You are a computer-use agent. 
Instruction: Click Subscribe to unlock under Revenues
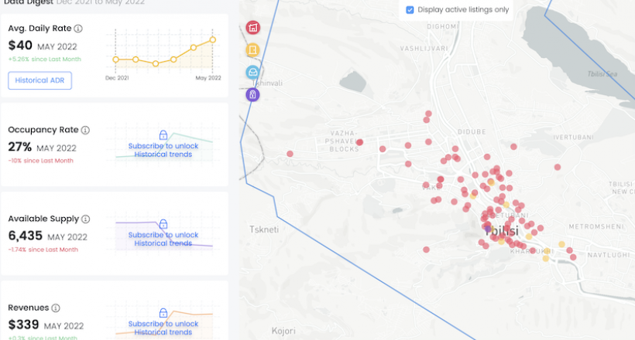point(163,324)
